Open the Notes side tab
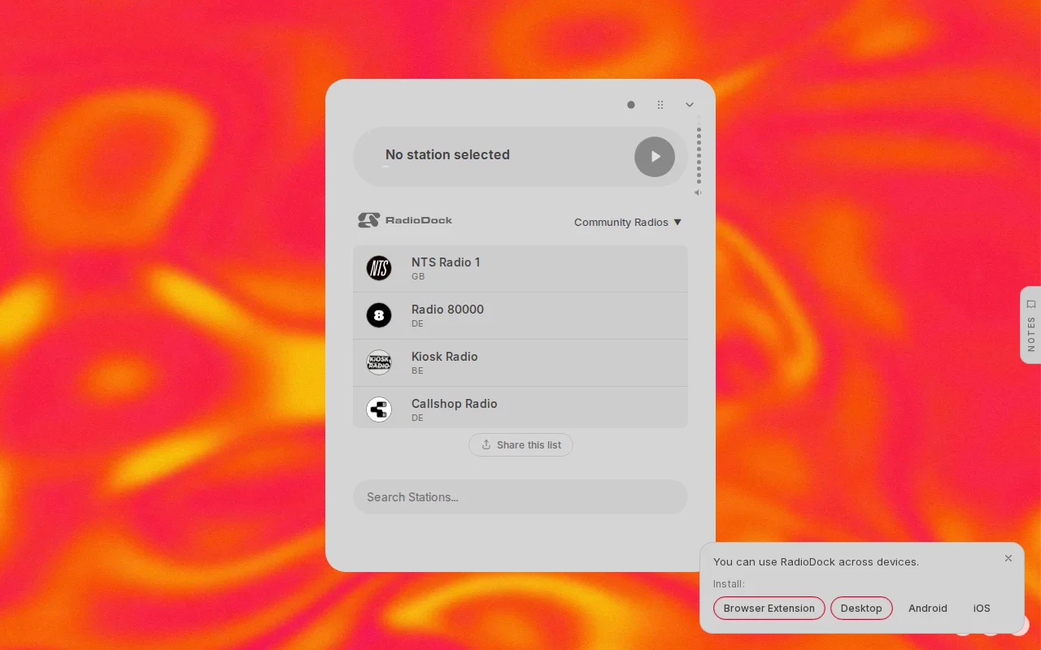1041x650 pixels. pyautogui.click(x=1030, y=325)
